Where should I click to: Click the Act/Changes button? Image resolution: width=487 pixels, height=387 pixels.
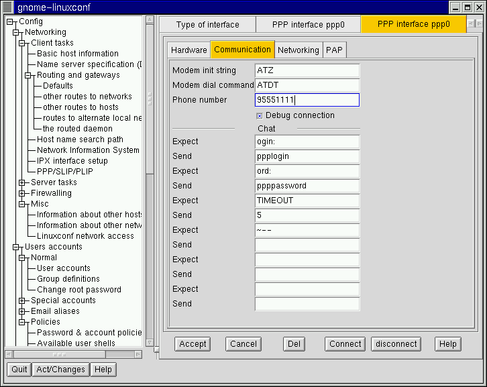tap(60, 370)
